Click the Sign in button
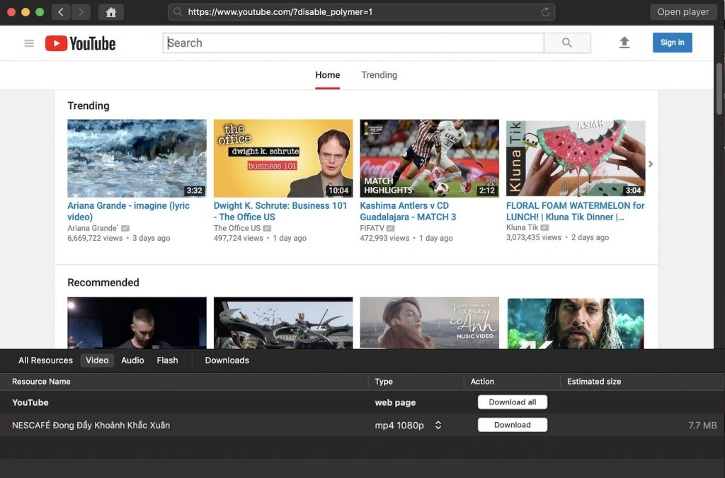Image resolution: width=725 pixels, height=478 pixels. pos(672,42)
